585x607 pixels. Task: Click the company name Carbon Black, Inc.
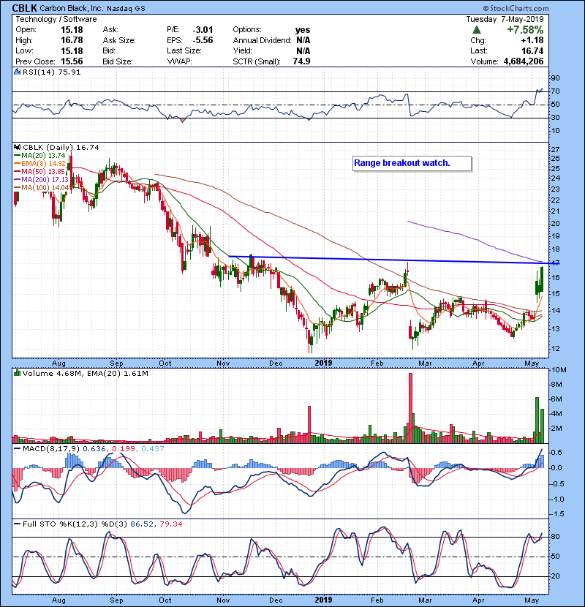pyautogui.click(x=72, y=8)
